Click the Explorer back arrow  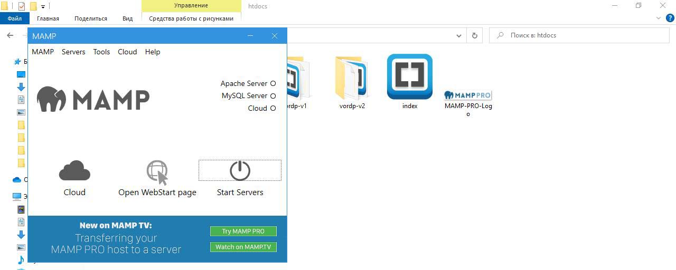[10, 35]
